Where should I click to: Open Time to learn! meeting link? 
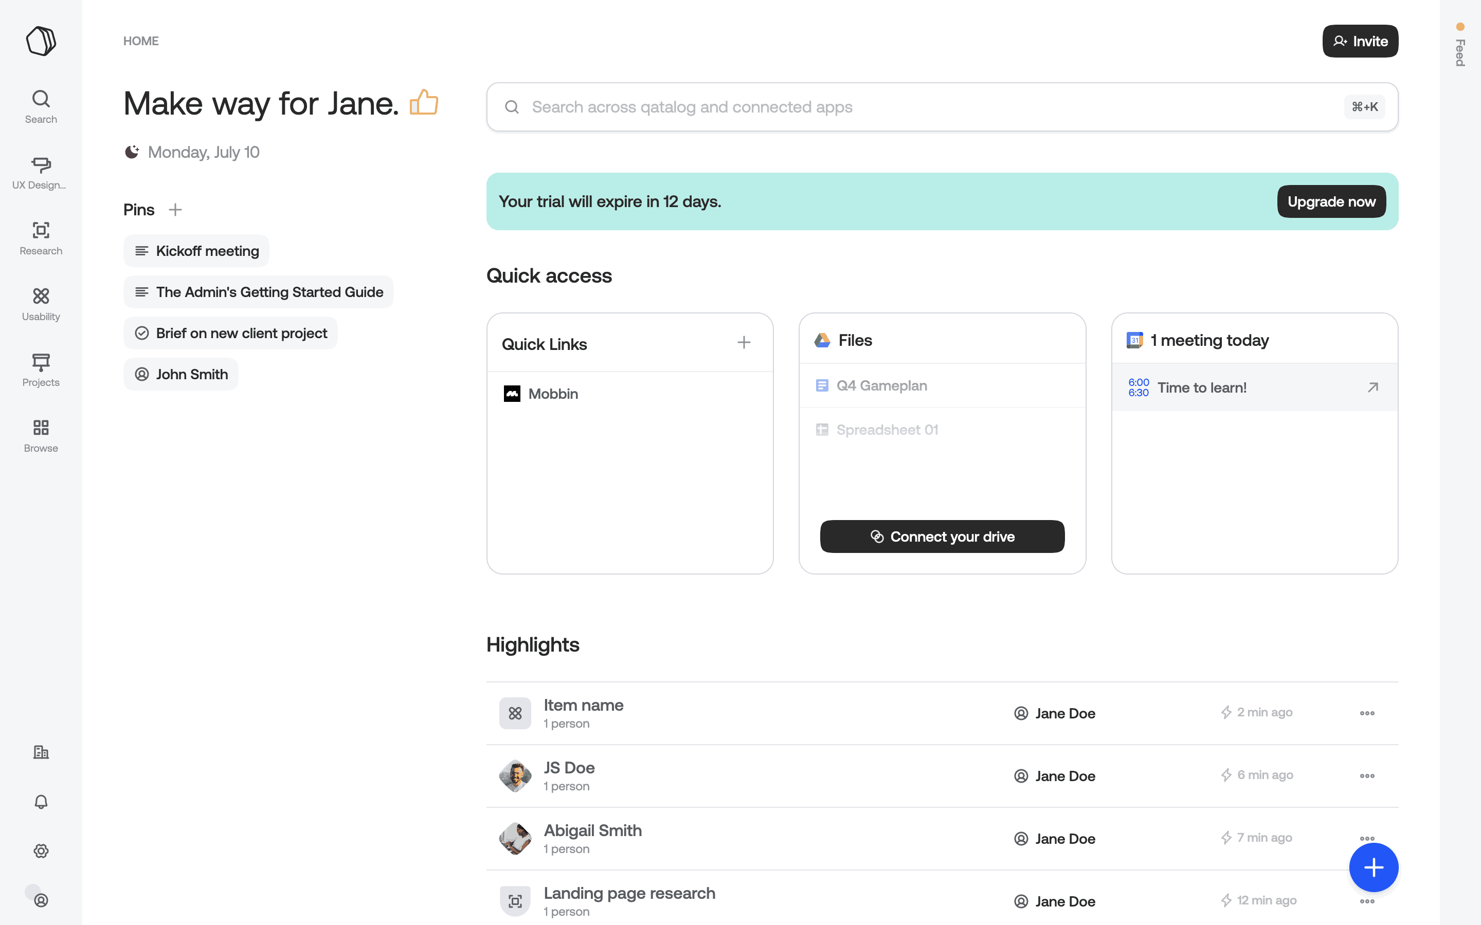tap(1372, 387)
